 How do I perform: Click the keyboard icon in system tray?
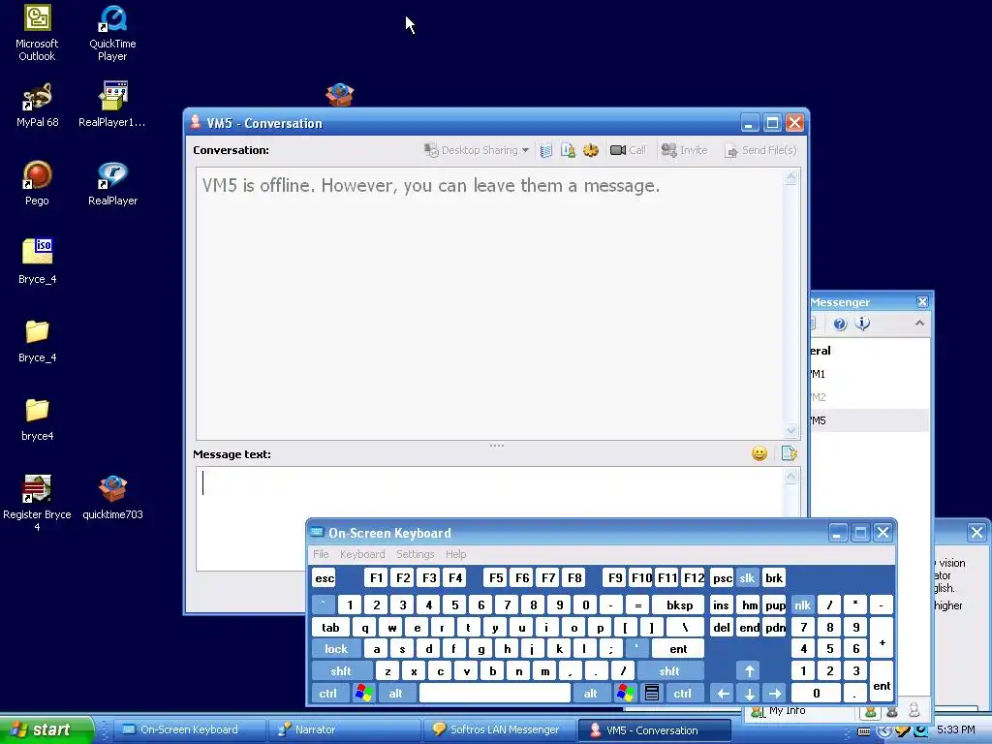(863, 732)
